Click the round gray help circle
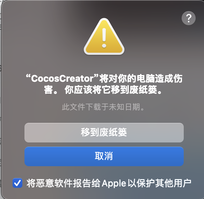 189,18
